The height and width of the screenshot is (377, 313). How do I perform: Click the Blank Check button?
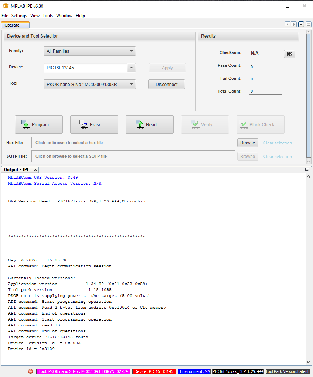tap(260, 124)
